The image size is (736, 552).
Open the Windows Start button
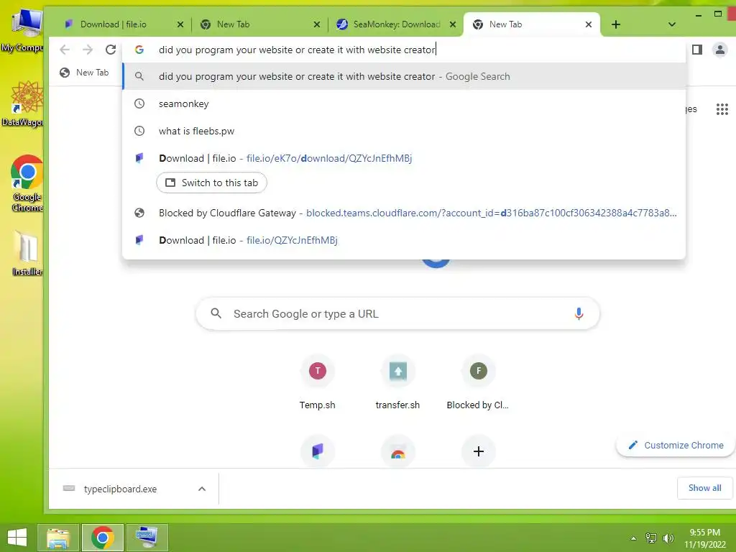click(x=17, y=538)
